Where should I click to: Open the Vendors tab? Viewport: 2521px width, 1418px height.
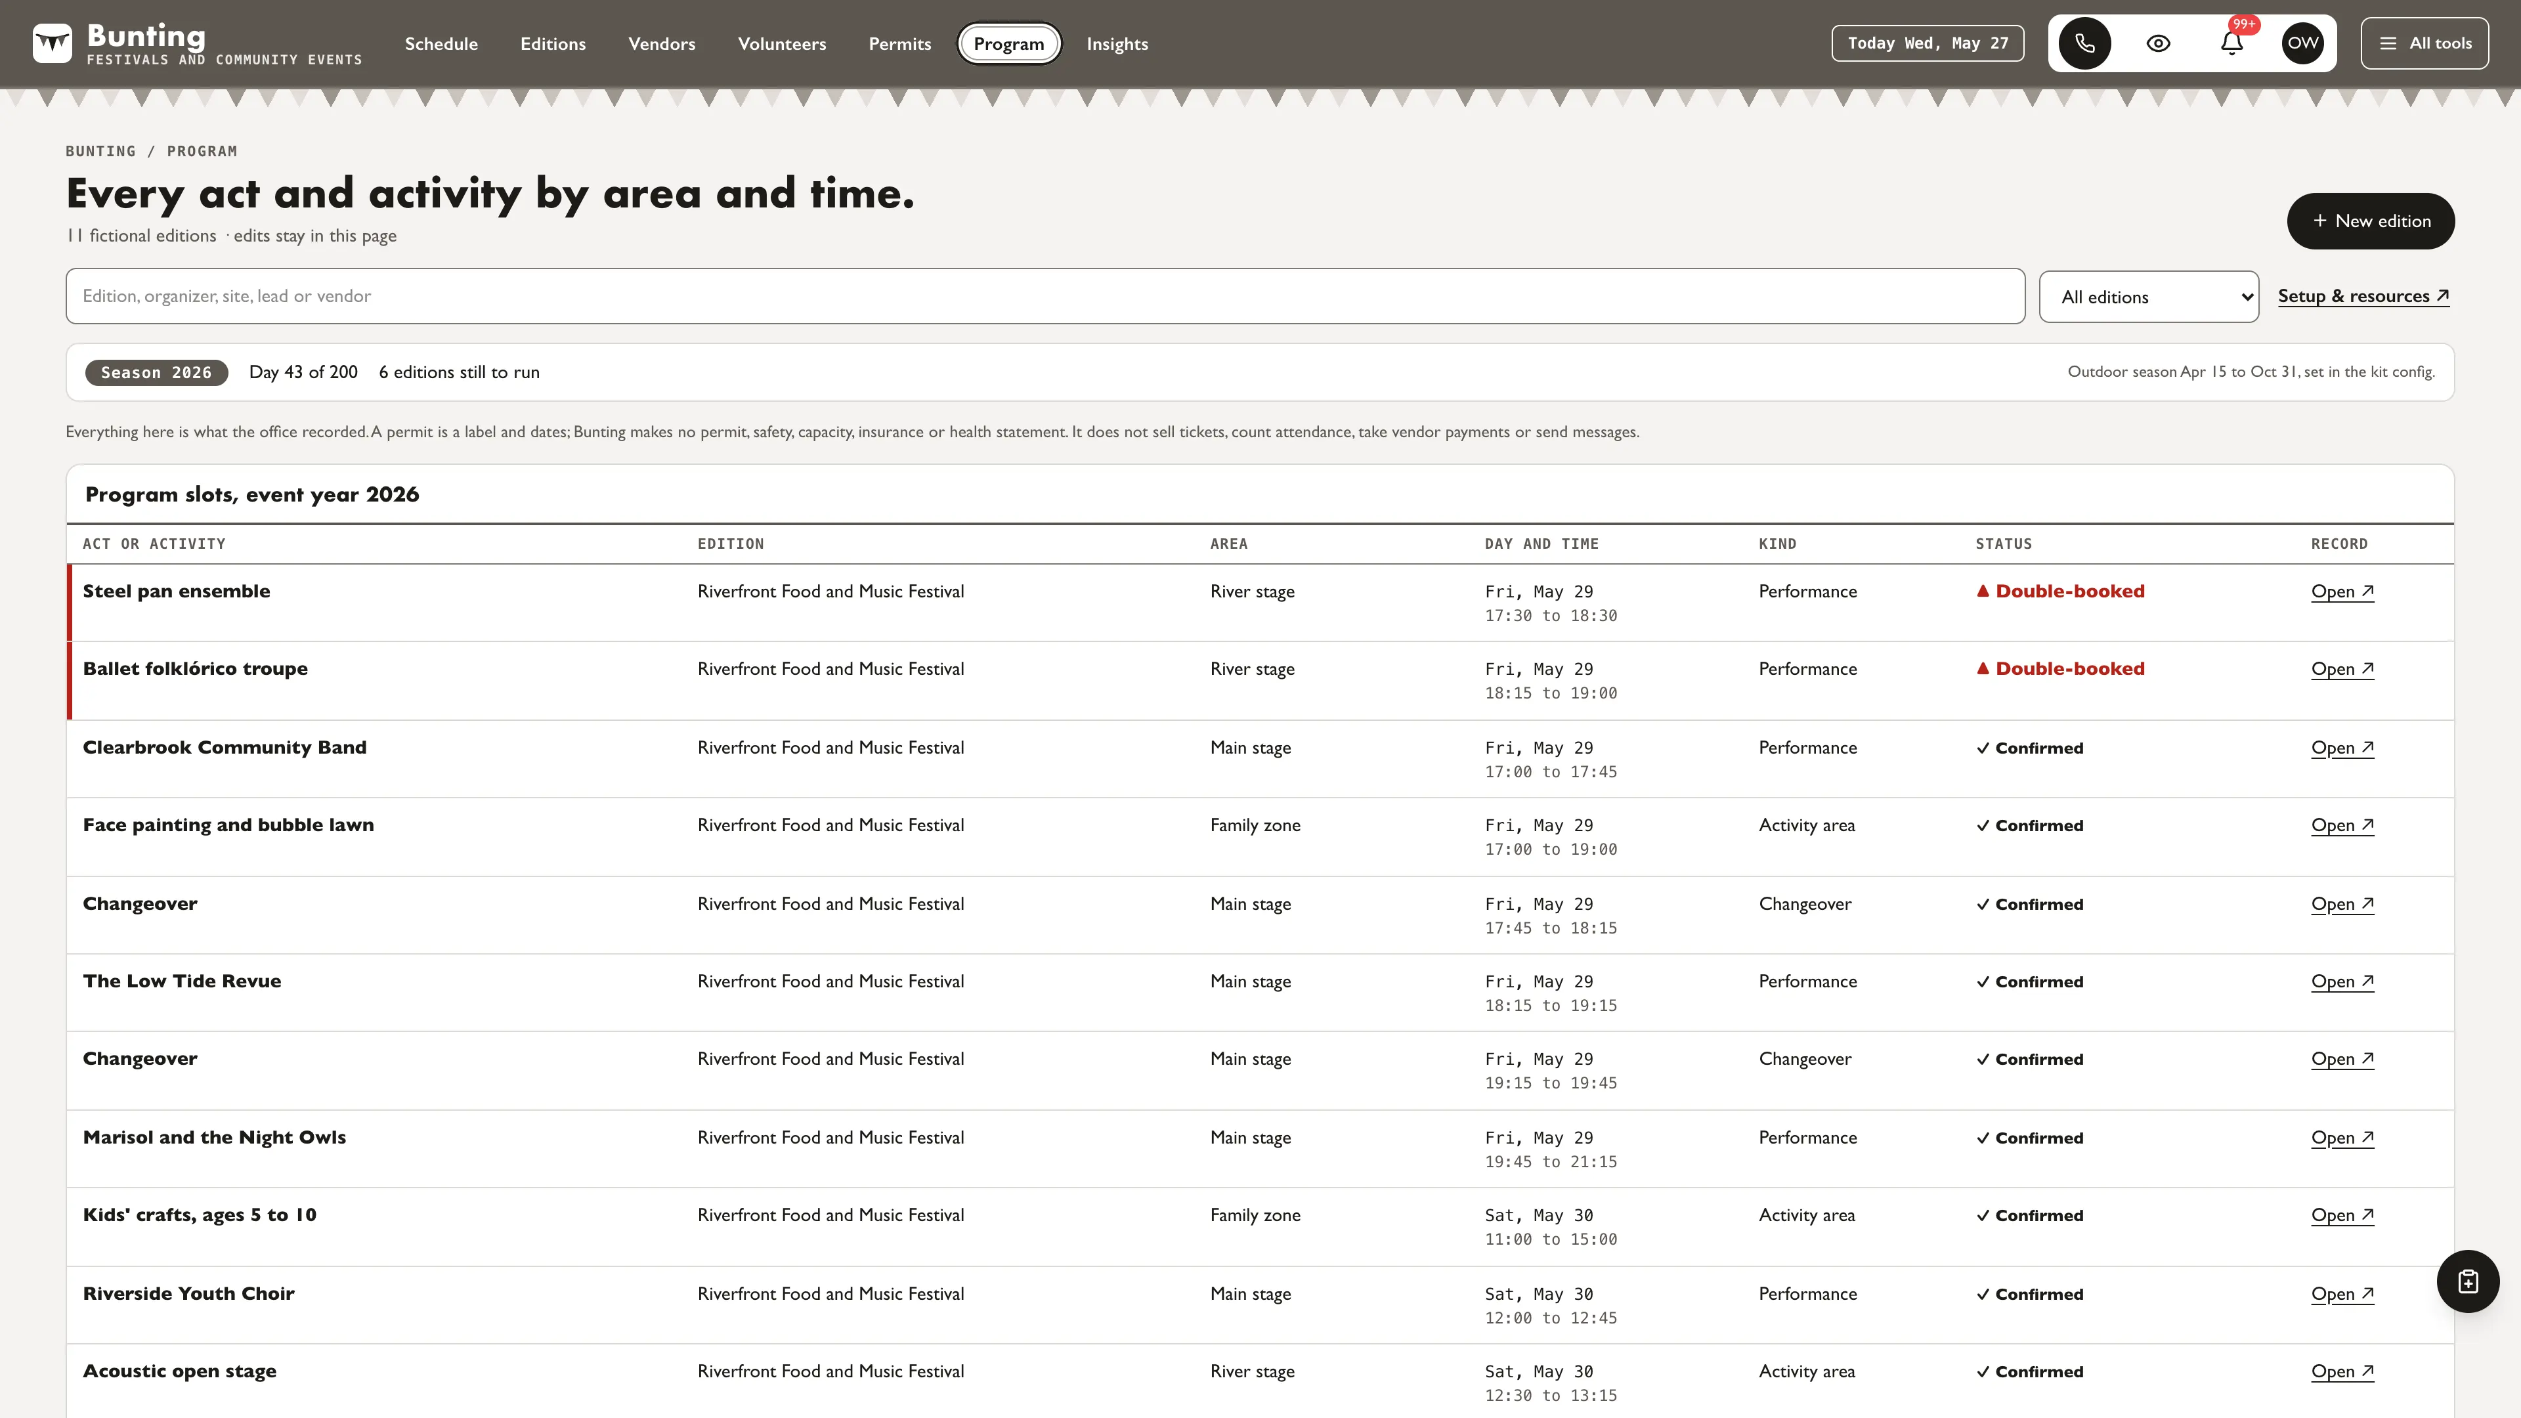(x=662, y=44)
